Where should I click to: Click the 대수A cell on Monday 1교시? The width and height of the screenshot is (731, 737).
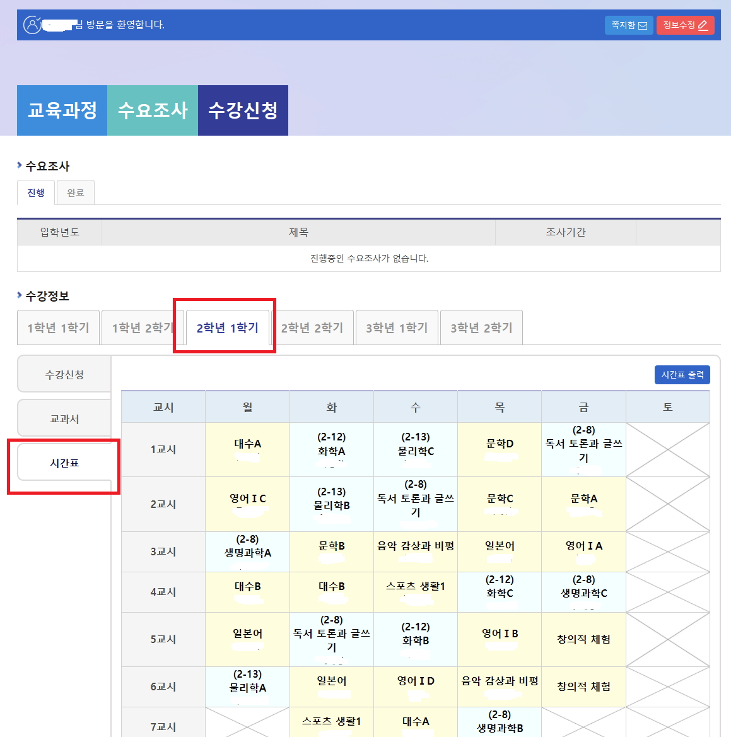[247, 444]
